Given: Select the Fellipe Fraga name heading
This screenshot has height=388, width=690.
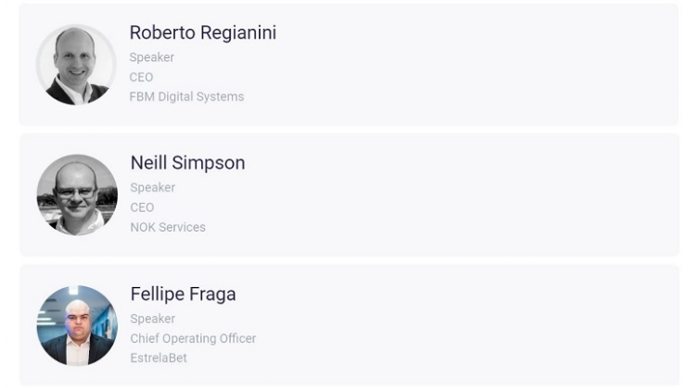Looking at the screenshot, I should [183, 294].
